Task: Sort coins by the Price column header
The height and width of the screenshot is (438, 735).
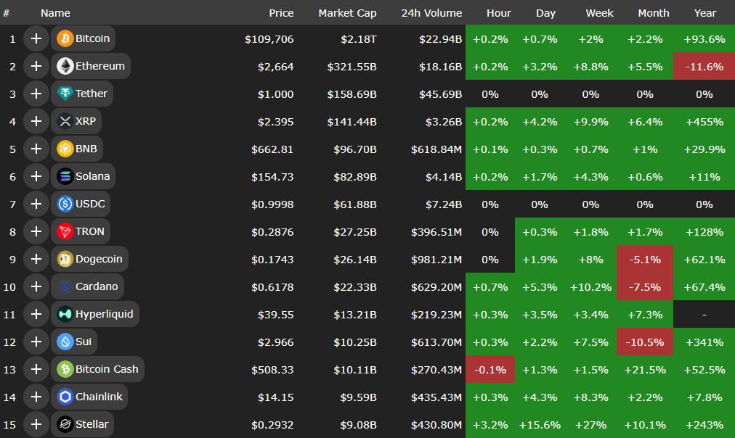Action: click(x=281, y=13)
